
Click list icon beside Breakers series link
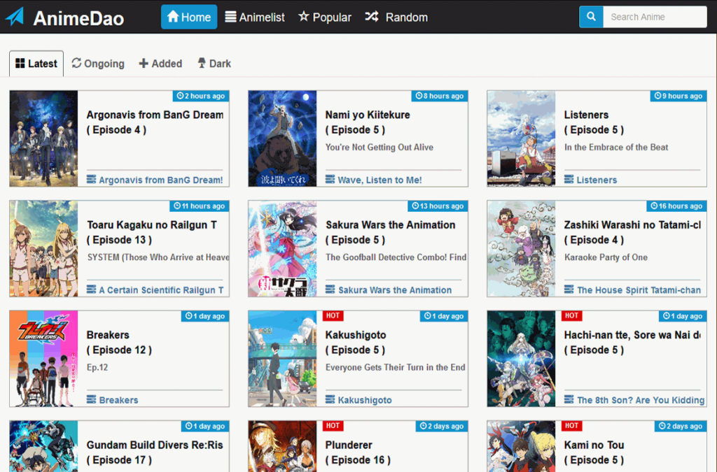coord(92,399)
